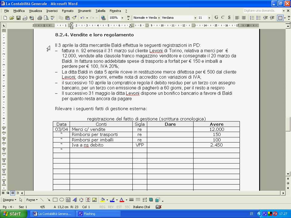Select the Line drawing tool

pyautogui.click(x=42, y=200)
